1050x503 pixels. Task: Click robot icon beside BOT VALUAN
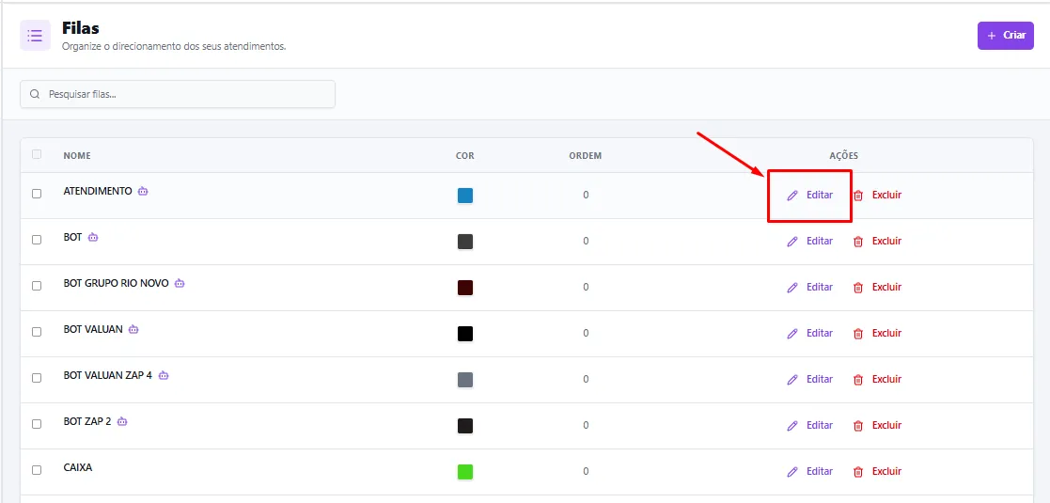(133, 329)
